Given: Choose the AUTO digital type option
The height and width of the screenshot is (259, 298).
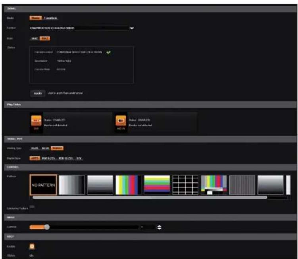Looking at the screenshot, I should pyautogui.click(x=35, y=158).
